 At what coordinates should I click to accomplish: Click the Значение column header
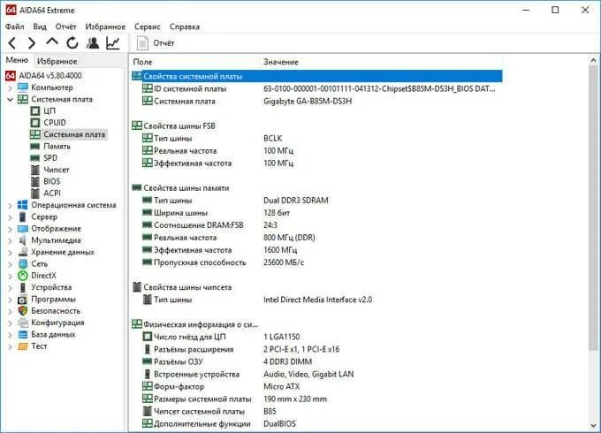coord(281,62)
